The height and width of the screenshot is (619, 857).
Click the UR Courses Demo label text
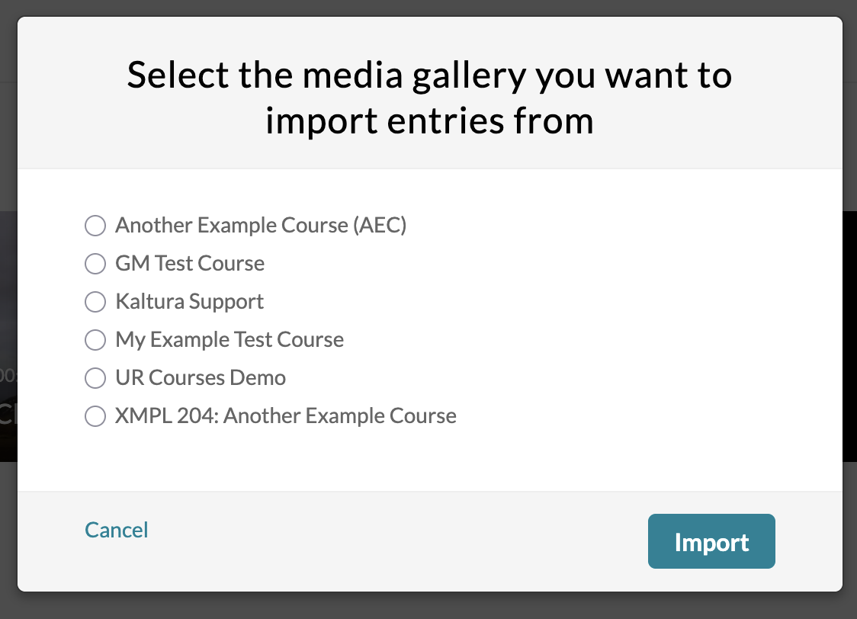click(201, 378)
